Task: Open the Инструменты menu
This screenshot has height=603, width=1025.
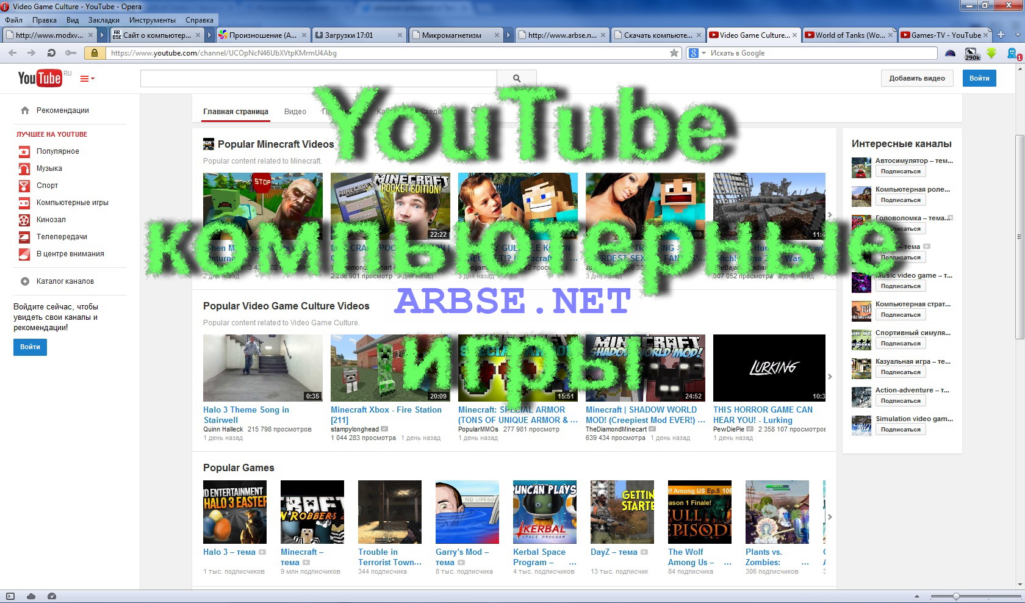Action: tap(153, 20)
